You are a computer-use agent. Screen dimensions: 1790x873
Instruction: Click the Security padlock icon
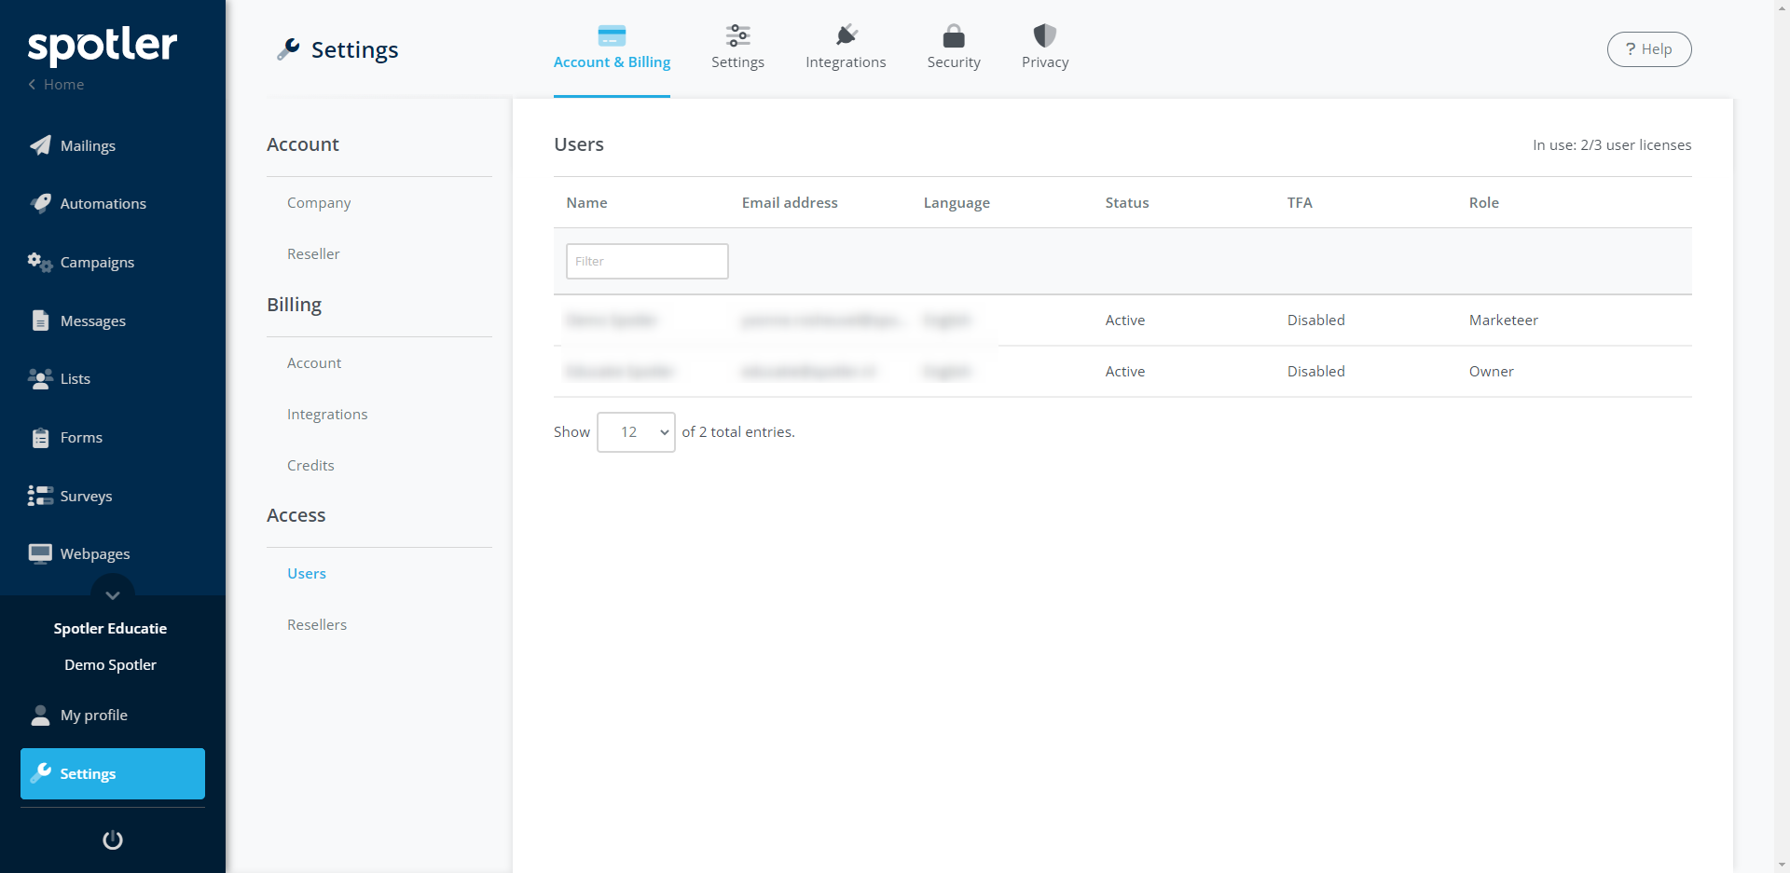pyautogui.click(x=954, y=35)
